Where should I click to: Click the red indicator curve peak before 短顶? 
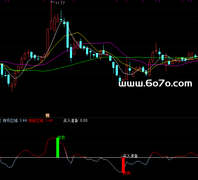point(51,139)
